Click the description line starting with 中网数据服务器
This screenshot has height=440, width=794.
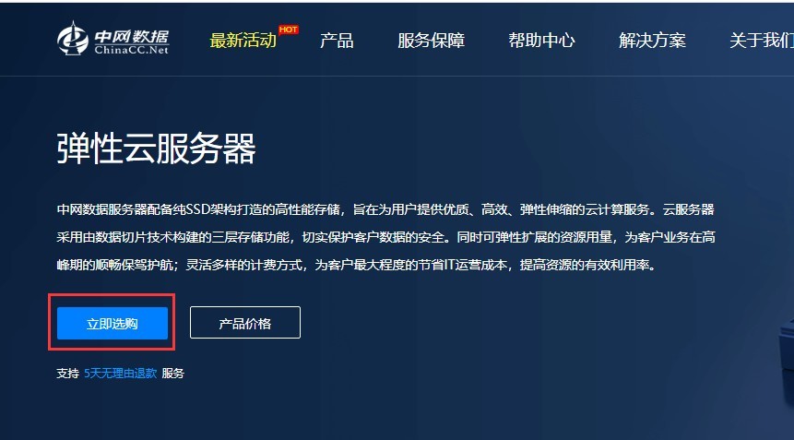(385, 210)
